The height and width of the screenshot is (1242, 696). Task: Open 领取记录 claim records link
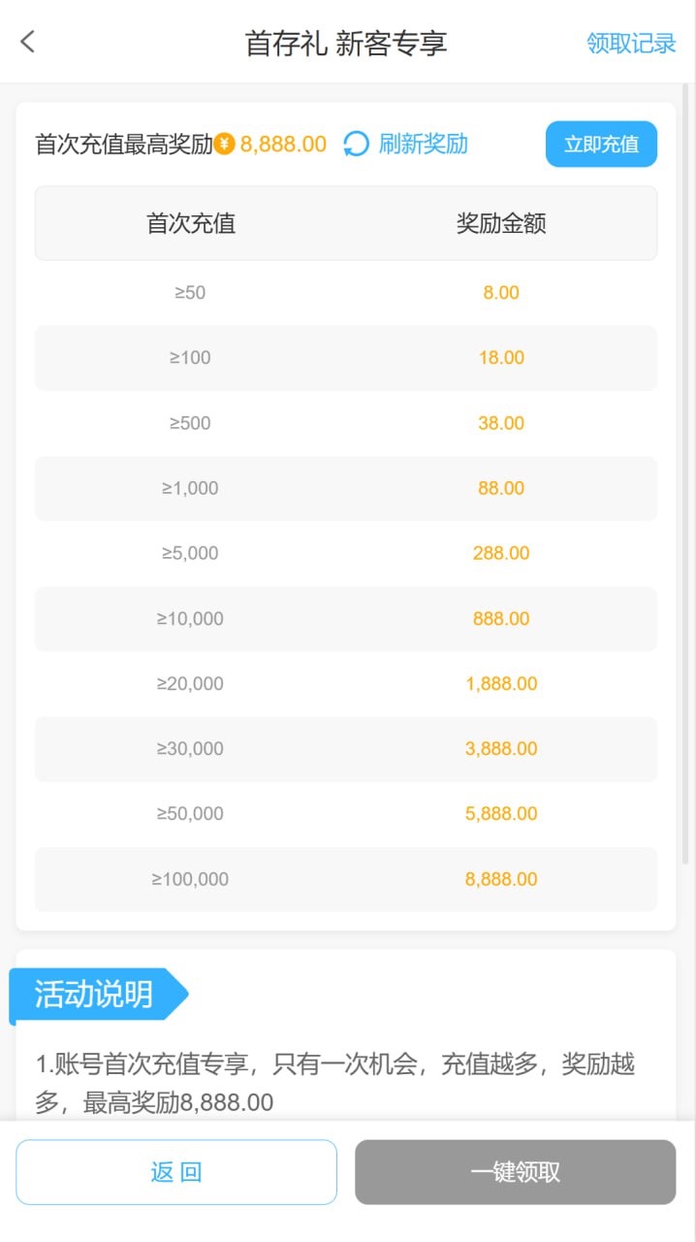[x=631, y=43]
